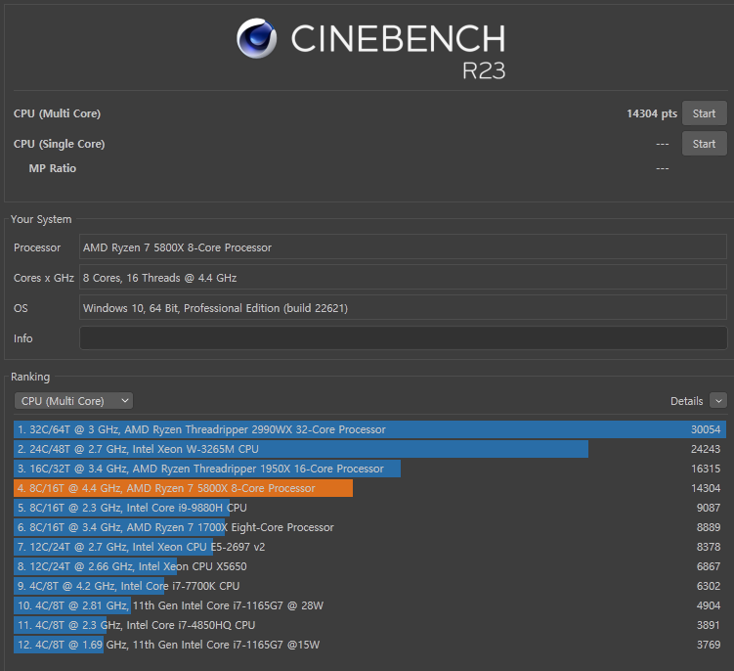Select ranking row 2 Intel Xeon W-3265M
Image resolution: width=734 pixels, height=671 pixels.
[x=369, y=449]
